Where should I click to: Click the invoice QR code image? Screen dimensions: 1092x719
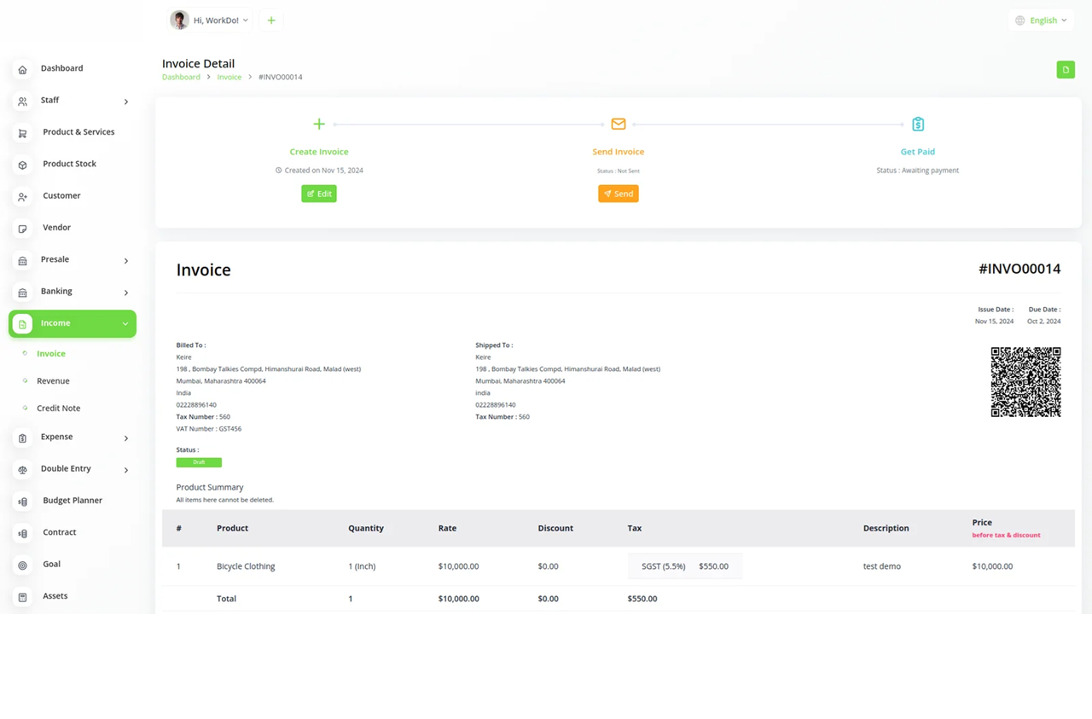coord(1025,382)
